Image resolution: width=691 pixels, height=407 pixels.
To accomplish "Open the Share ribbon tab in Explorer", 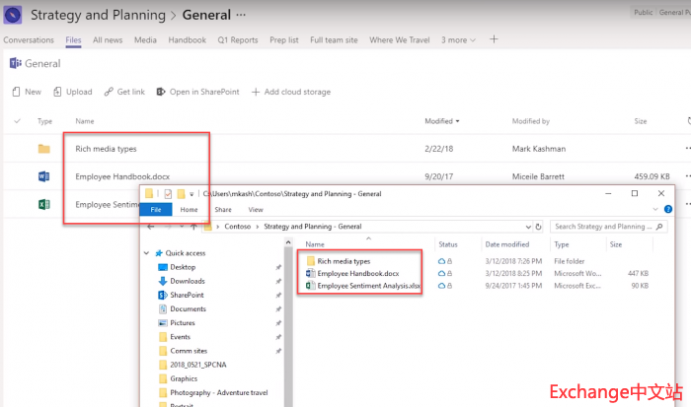I will [223, 210].
